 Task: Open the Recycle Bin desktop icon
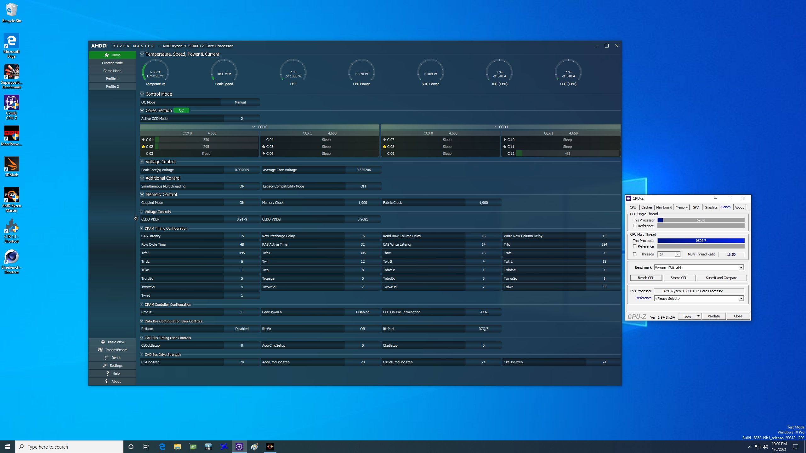tap(11, 13)
